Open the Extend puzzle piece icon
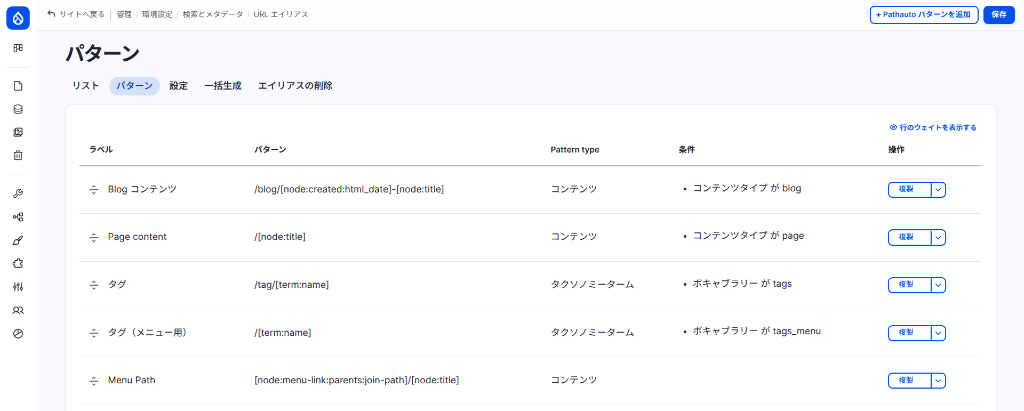This screenshot has height=411, width=1024. (18, 263)
